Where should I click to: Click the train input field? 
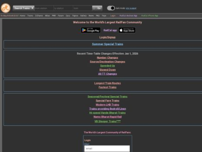tap(82, 8)
